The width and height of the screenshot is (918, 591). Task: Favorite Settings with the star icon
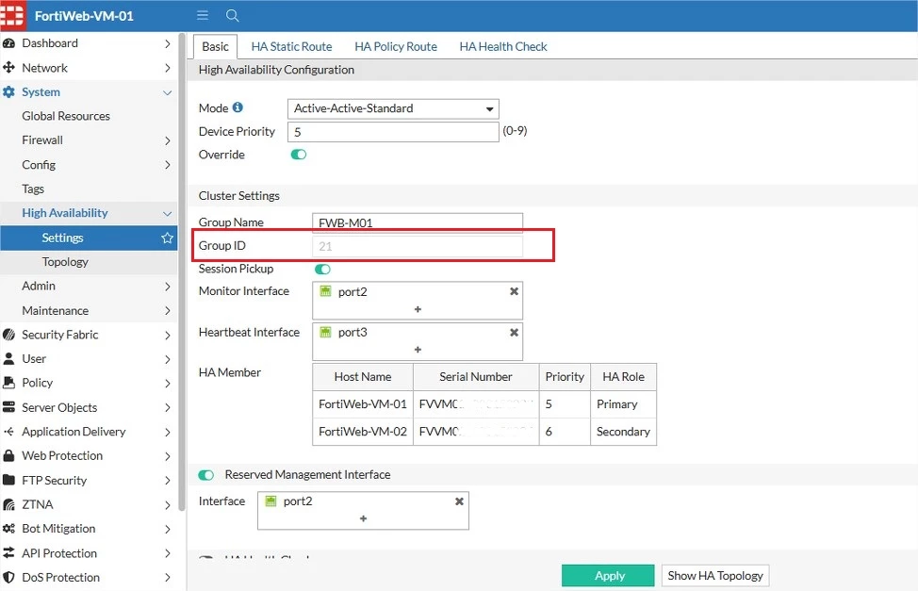point(168,238)
